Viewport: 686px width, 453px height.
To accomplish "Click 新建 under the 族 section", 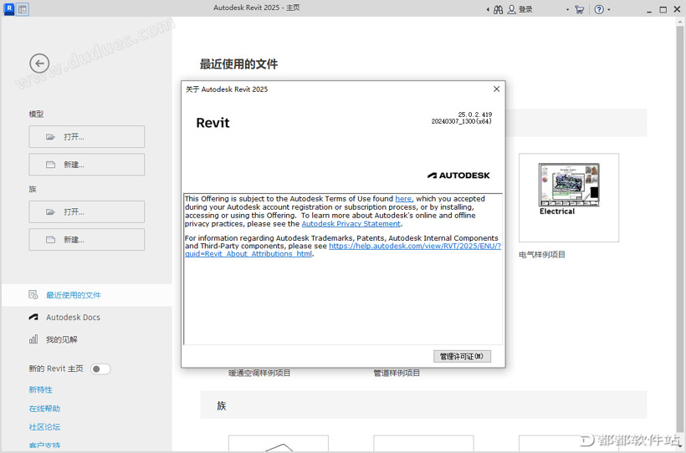I will click(87, 240).
